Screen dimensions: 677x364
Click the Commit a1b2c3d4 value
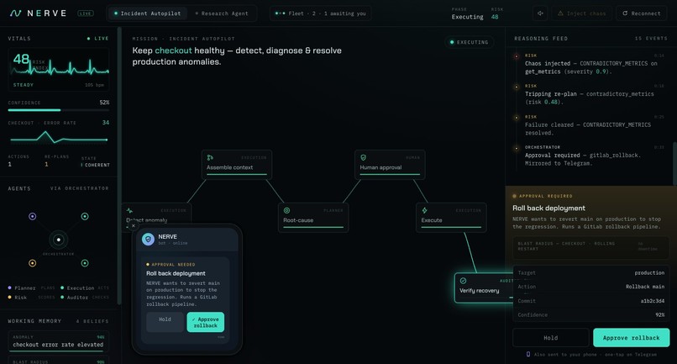click(x=652, y=301)
